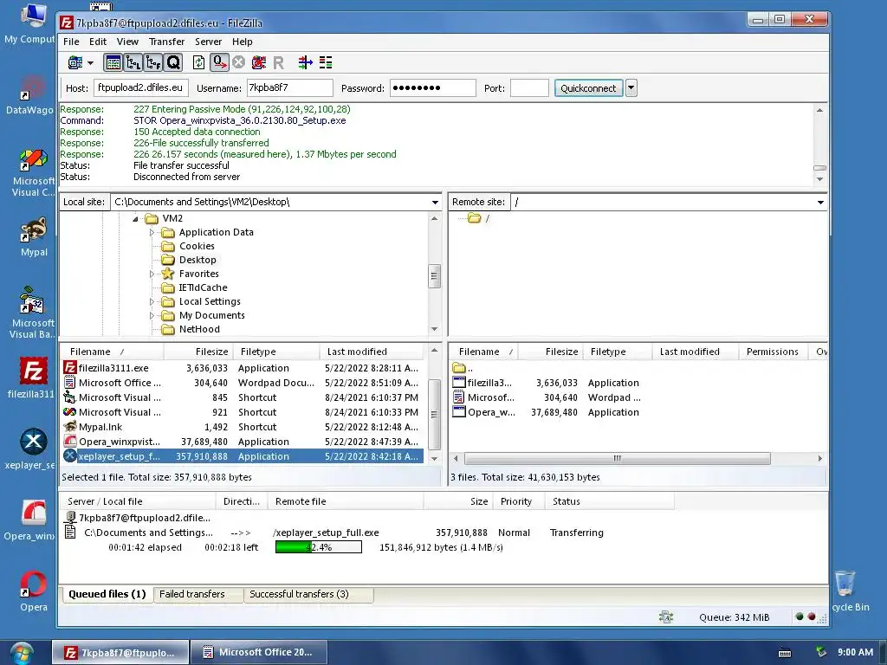Focus the Port input field
887x665 pixels.
[529, 87]
